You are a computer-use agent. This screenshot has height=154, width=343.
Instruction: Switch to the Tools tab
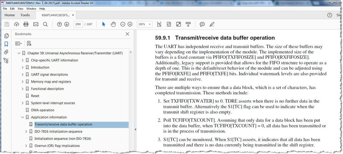(25, 15)
